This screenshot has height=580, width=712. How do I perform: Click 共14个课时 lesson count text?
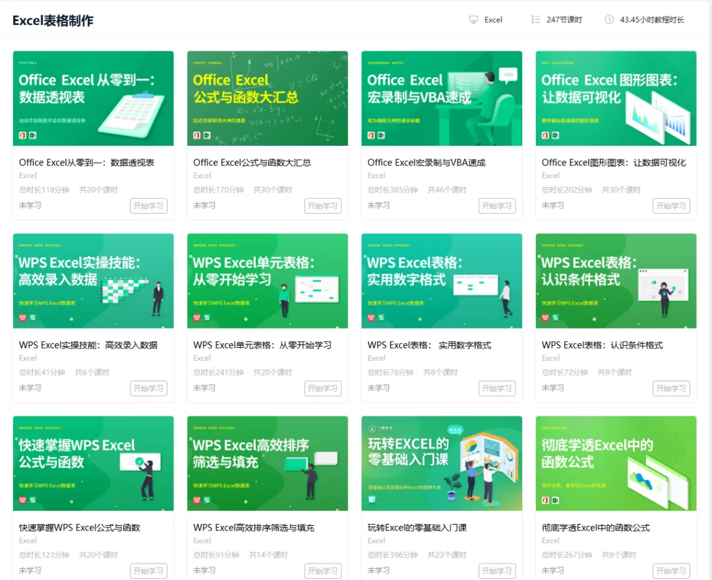tap(268, 555)
